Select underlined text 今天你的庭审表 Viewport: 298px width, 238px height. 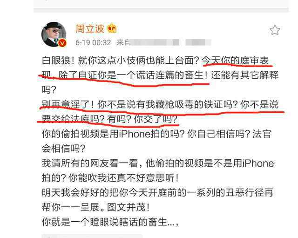tap(235, 61)
